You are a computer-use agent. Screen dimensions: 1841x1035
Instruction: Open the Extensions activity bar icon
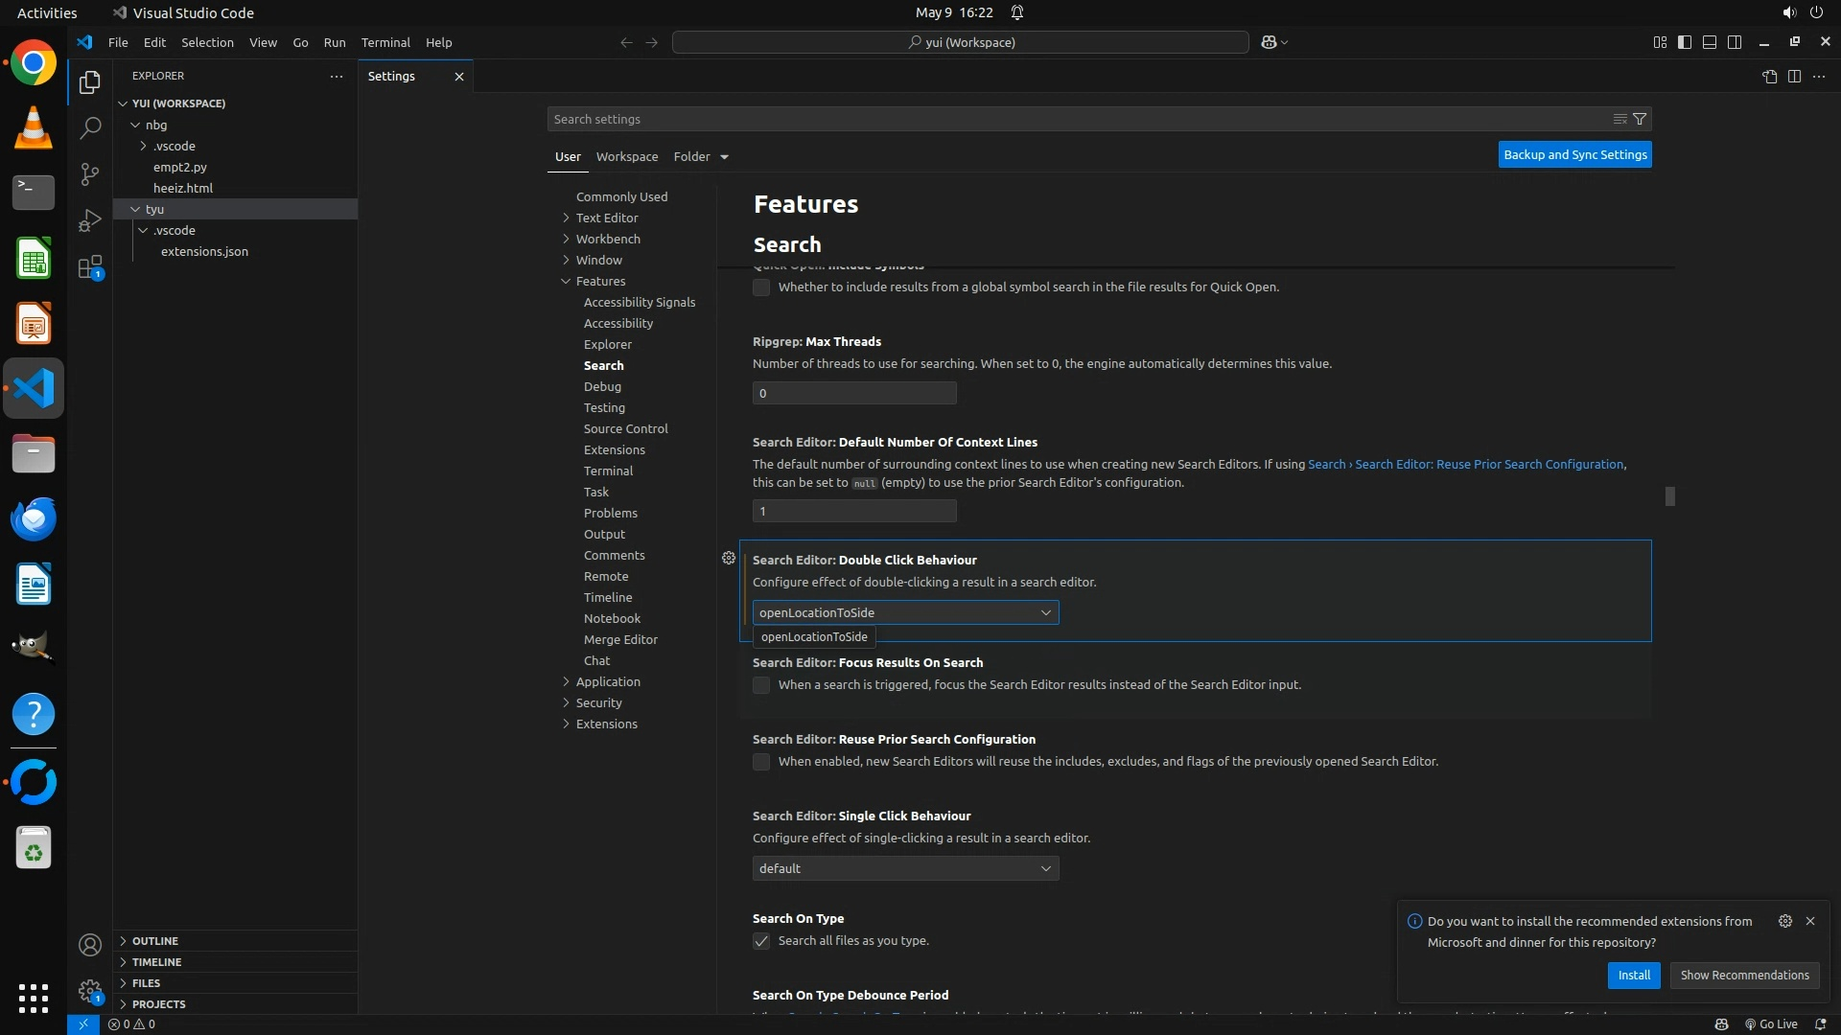[x=89, y=267]
